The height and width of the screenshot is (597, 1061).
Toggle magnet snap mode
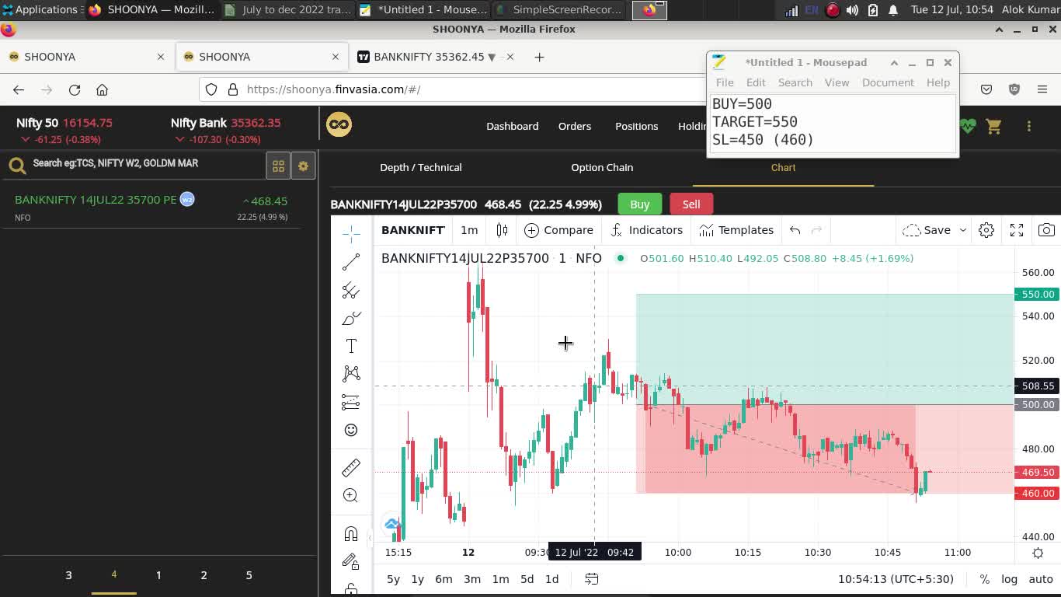tap(351, 533)
